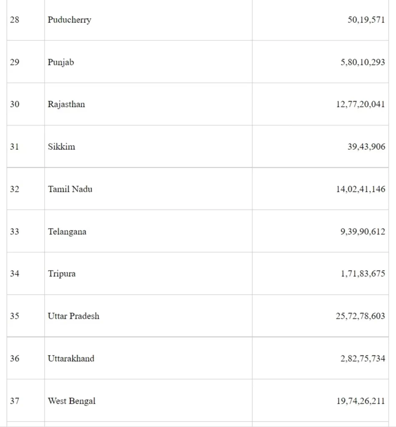The image size is (396, 427).
Task: Click serial number 34 in the table
Action: coord(15,274)
